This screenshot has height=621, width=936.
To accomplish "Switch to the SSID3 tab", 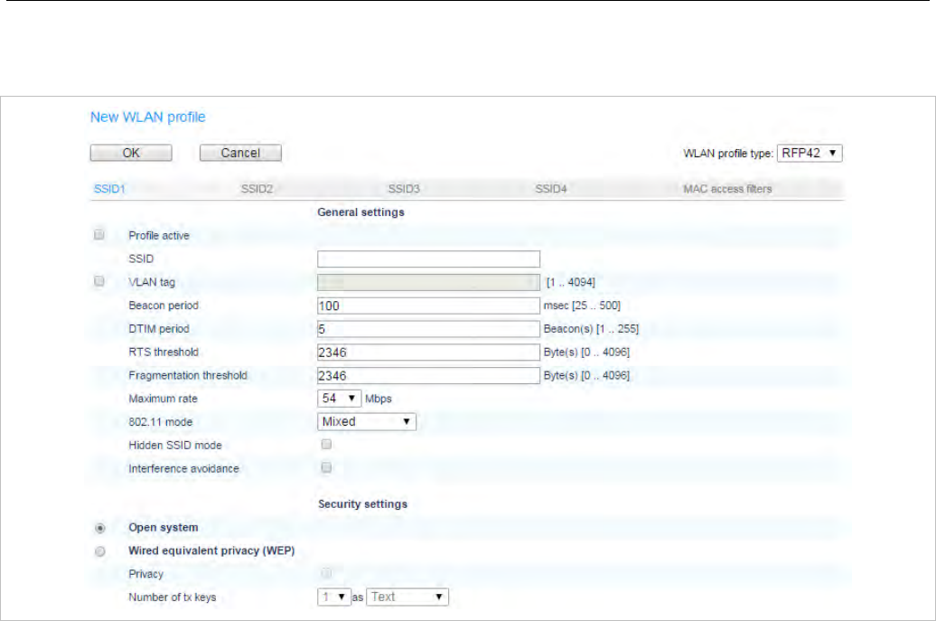I will point(404,189).
